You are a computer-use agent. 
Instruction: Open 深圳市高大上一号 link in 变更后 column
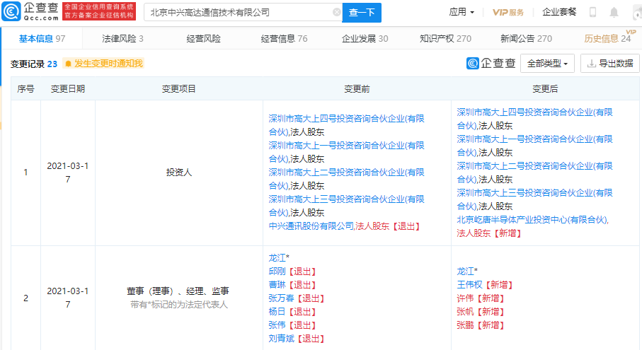(x=534, y=146)
